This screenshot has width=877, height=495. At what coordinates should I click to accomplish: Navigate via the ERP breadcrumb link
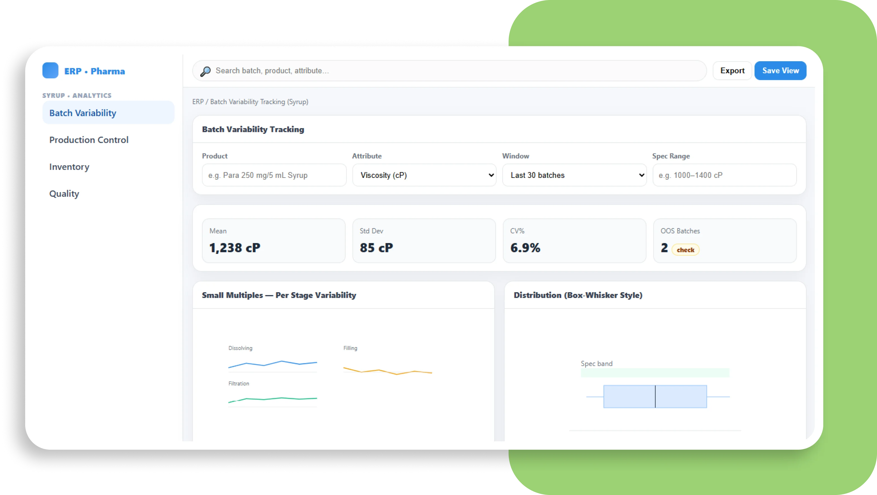(x=197, y=102)
